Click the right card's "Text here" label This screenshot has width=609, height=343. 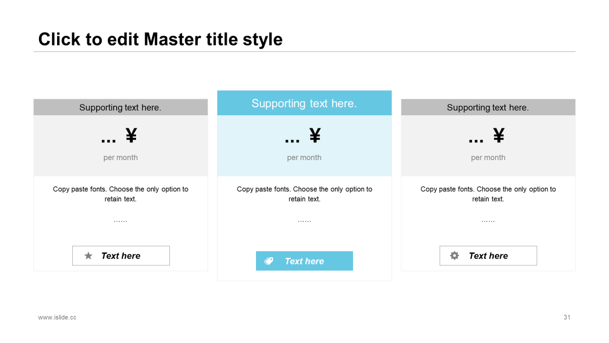pos(488,256)
